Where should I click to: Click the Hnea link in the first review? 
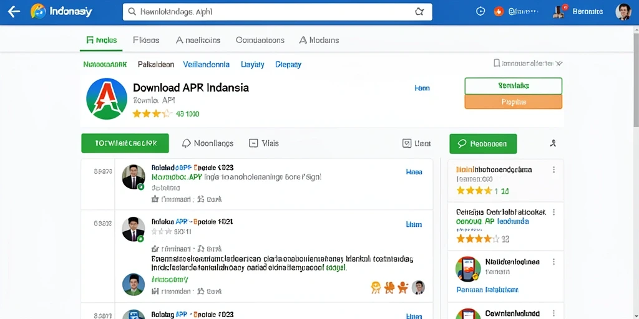414,172
